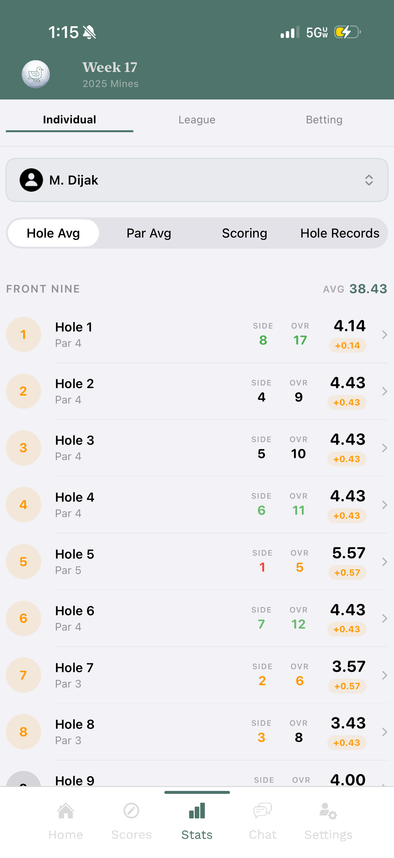
Task: Select the Hole Avg segment
Action: click(53, 233)
